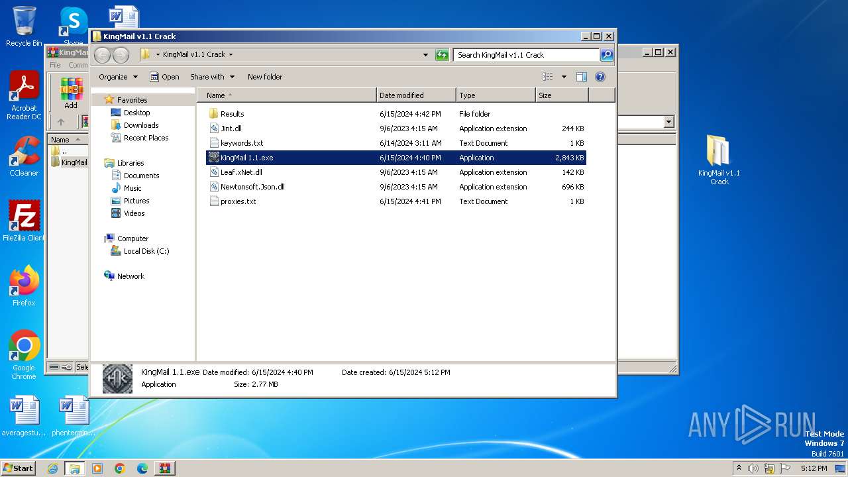Select keywords.txt text document icon
Viewport: 848px width, 477px height.
213,143
